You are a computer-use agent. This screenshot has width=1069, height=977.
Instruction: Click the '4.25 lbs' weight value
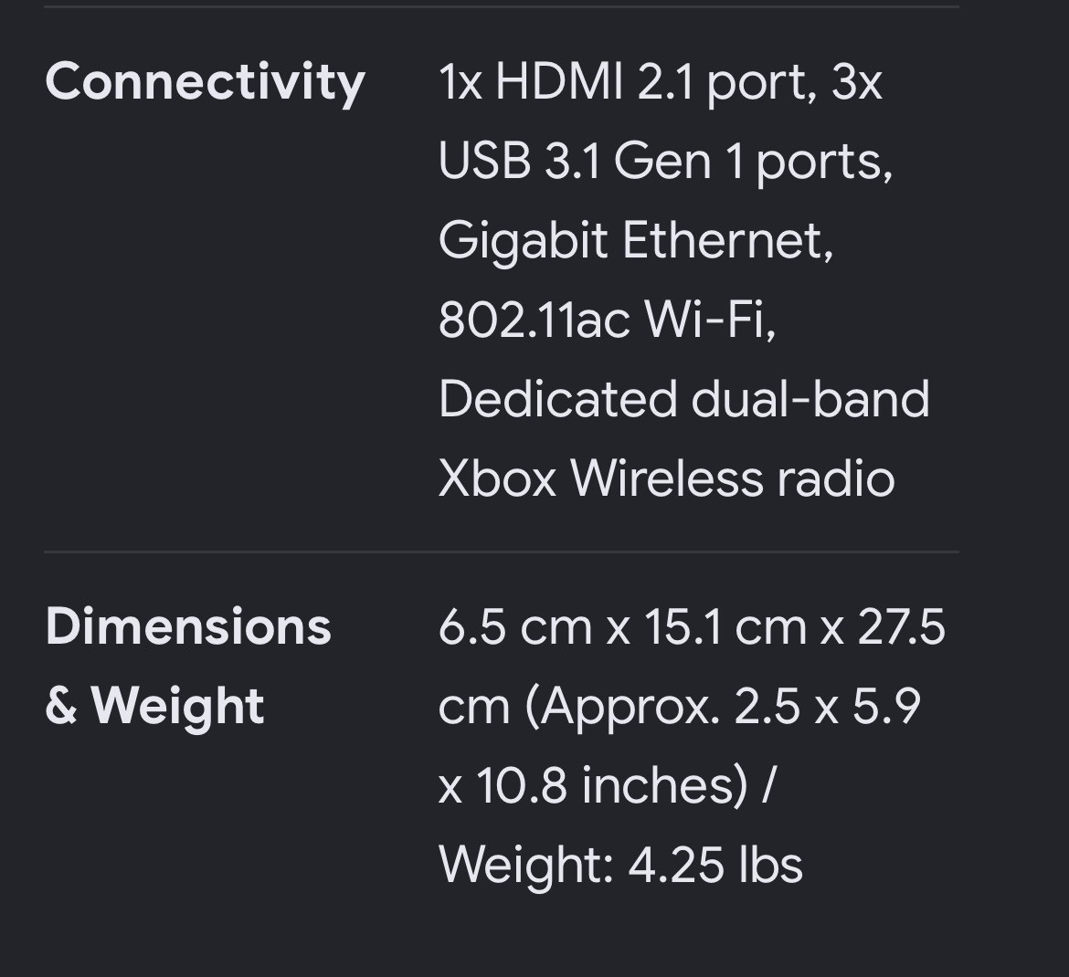[715, 866]
